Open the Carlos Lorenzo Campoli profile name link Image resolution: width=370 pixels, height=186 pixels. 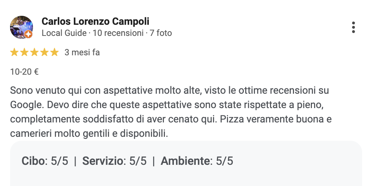click(95, 22)
